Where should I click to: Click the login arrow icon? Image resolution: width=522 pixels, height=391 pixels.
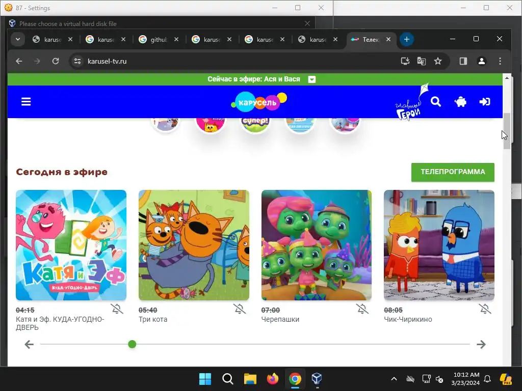485,102
